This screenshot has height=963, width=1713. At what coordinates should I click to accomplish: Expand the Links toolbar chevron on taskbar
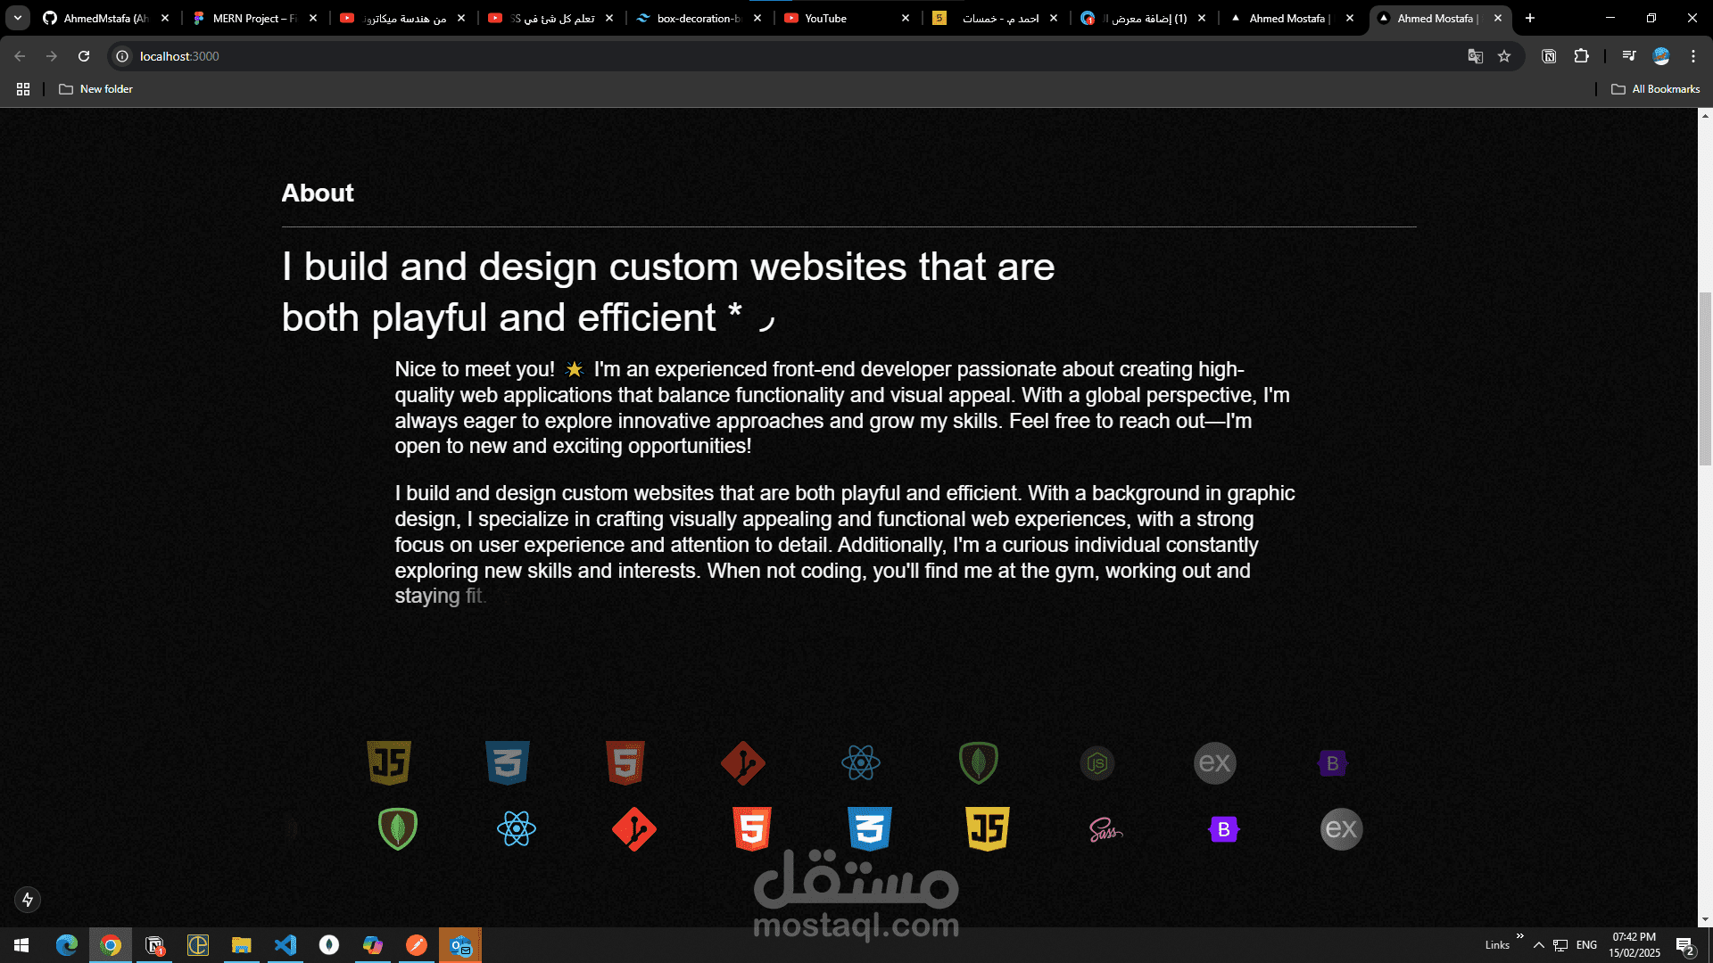(x=1519, y=936)
